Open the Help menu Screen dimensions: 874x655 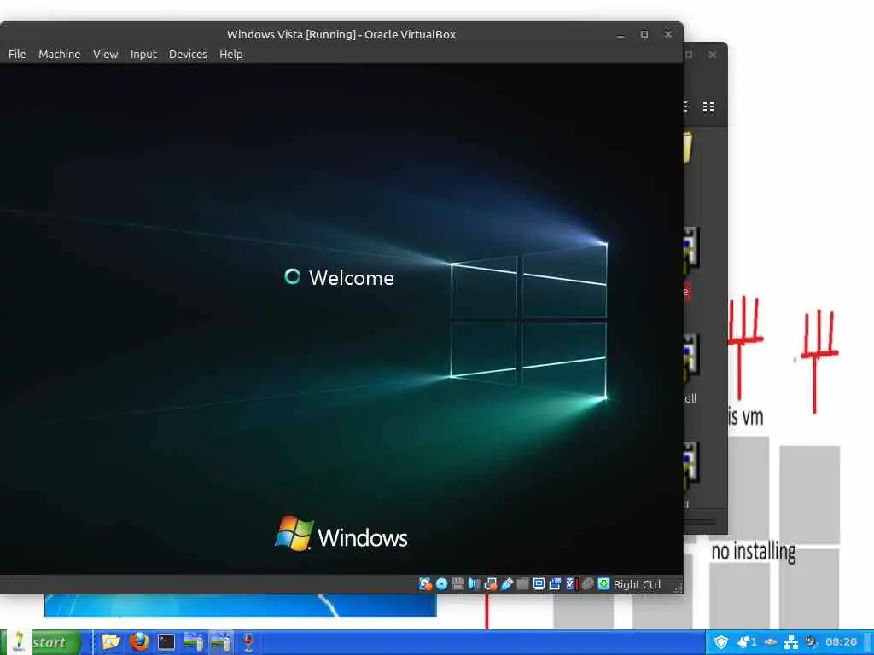point(230,54)
